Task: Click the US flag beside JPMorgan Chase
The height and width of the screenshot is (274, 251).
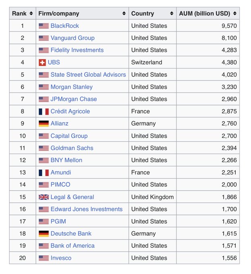Action: click(44, 99)
